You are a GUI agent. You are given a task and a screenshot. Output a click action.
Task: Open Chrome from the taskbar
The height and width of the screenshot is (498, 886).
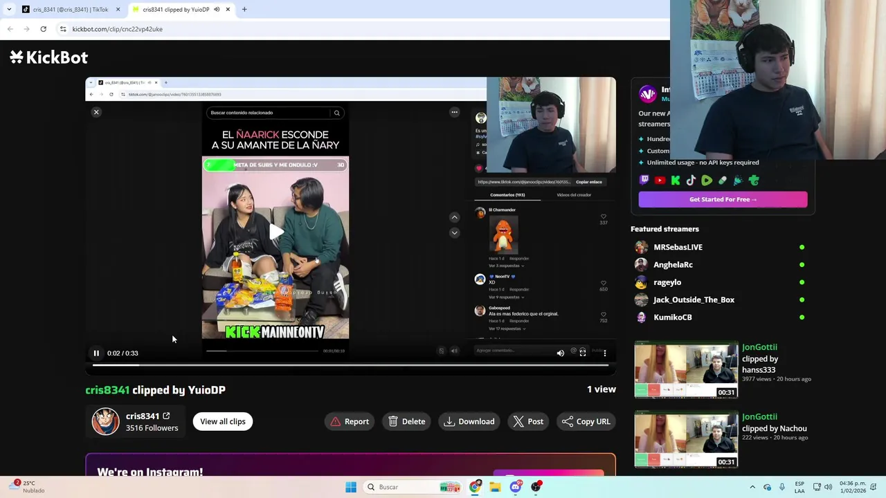click(x=475, y=487)
